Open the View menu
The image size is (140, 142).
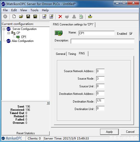(23, 10)
